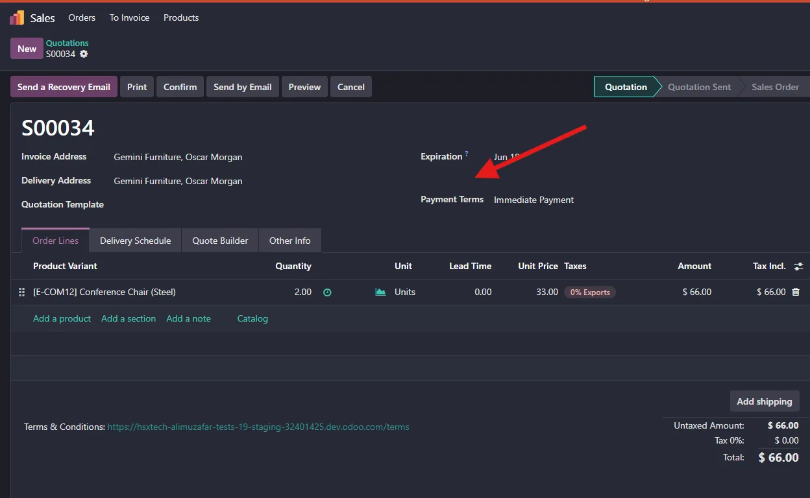
Task: Click the New button
Action: click(27, 49)
